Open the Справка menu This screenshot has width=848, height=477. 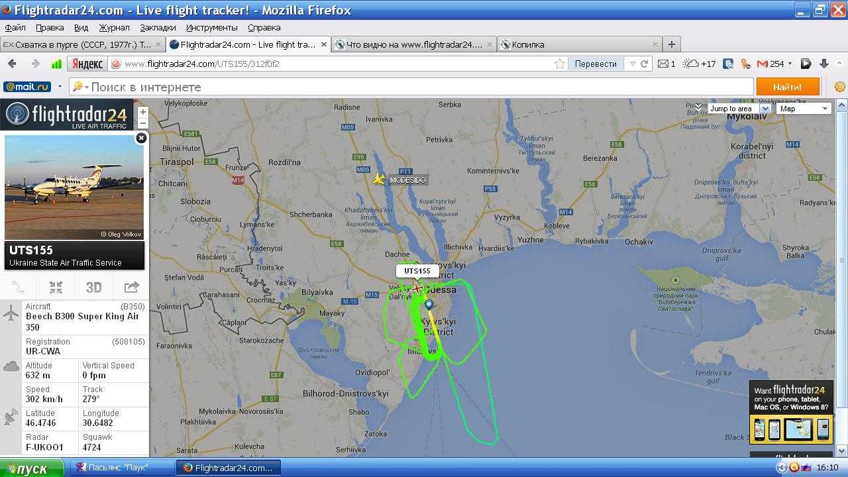pyautogui.click(x=264, y=27)
